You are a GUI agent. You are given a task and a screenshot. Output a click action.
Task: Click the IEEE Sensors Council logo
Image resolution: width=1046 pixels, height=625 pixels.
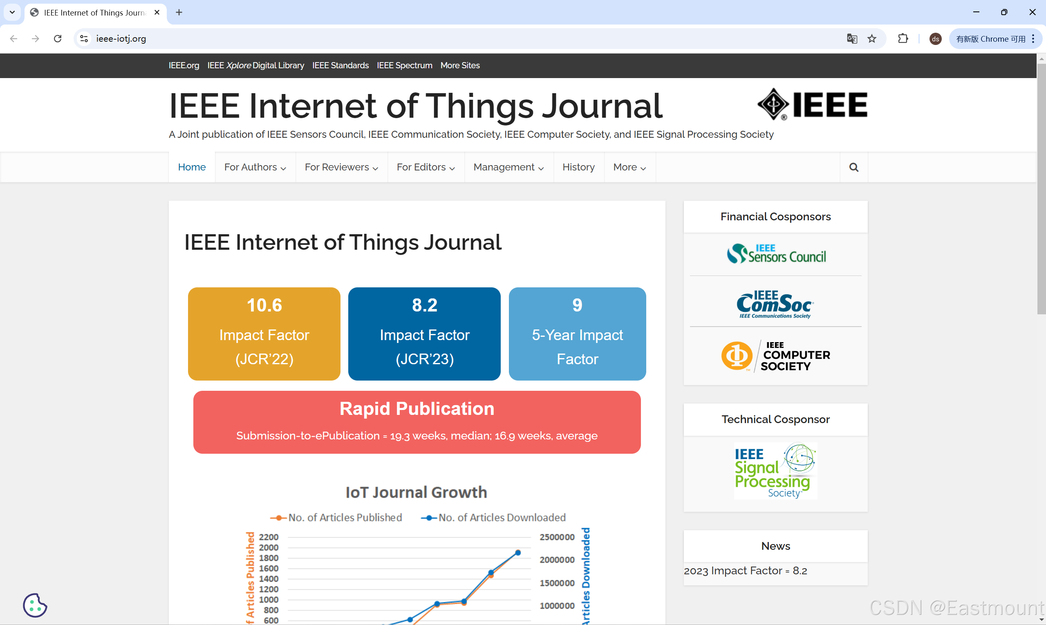pyautogui.click(x=776, y=254)
